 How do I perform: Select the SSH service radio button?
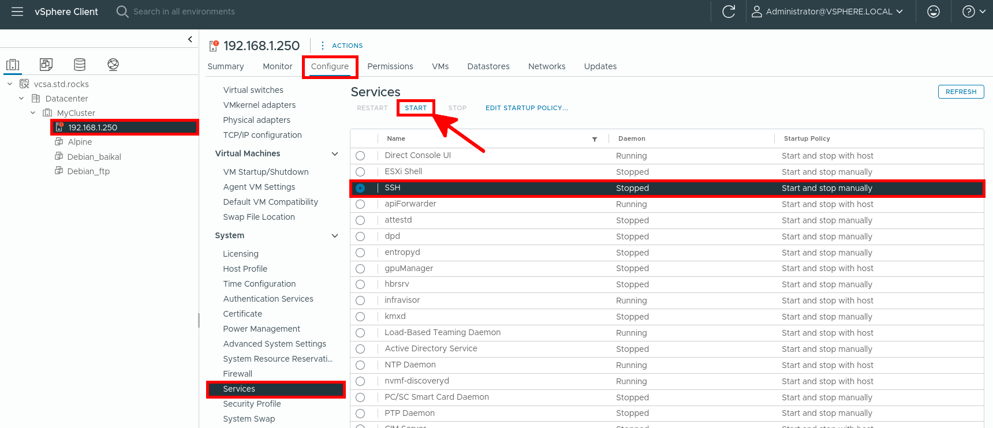coord(360,188)
